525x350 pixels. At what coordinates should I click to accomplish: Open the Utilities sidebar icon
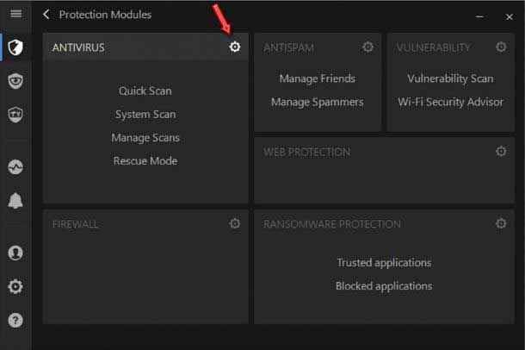coord(15,115)
